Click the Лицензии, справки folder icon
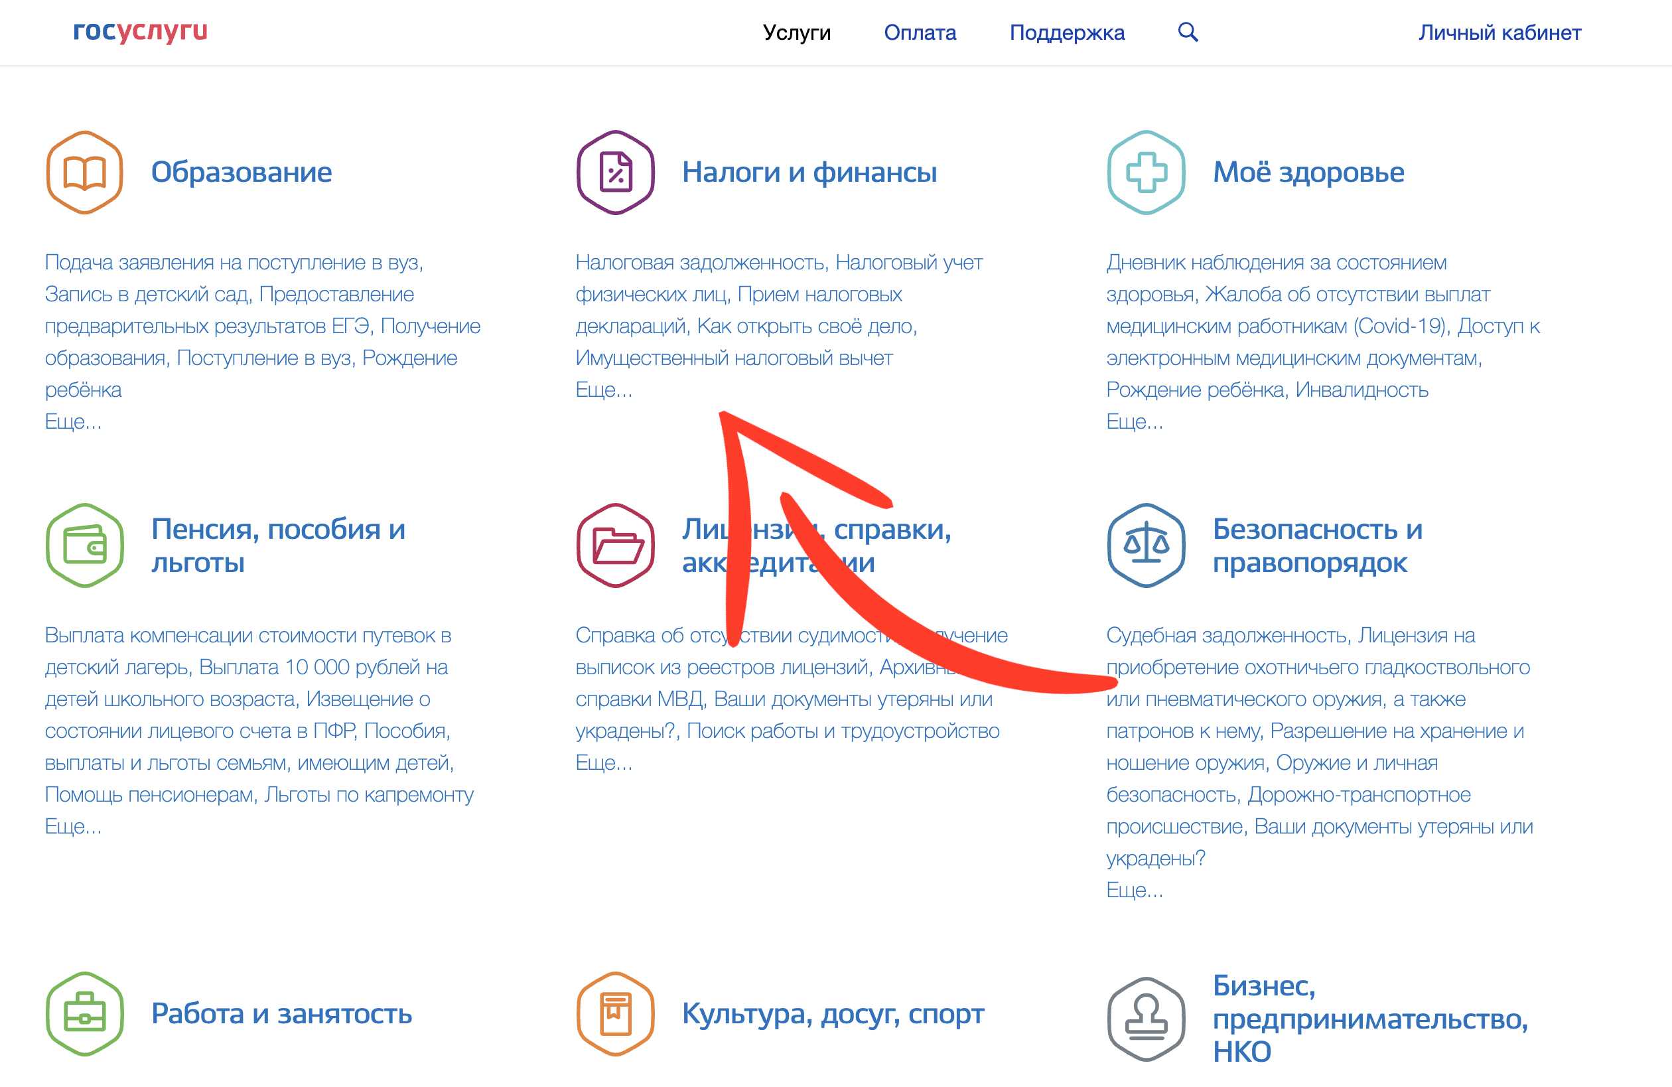The image size is (1672, 1087). 616,545
